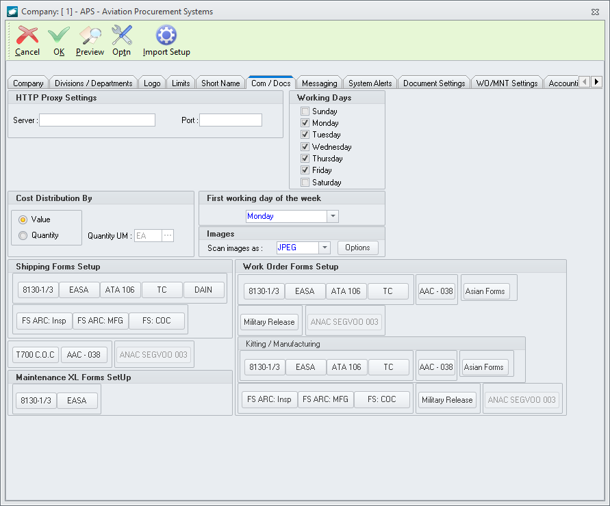Open Quantity UM lookup ellipsis button

(168, 235)
